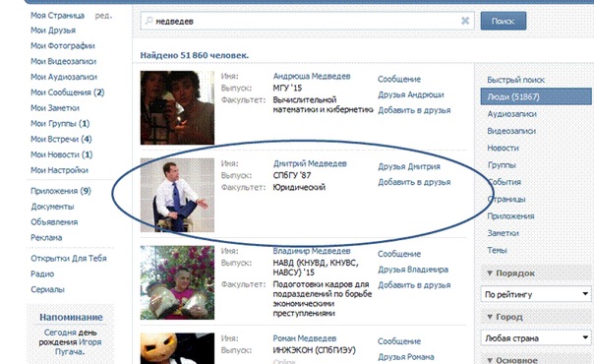Screen dimensions: 594x364
Task: Send Сообщение to Роман Медведев
Action: [x=399, y=341]
